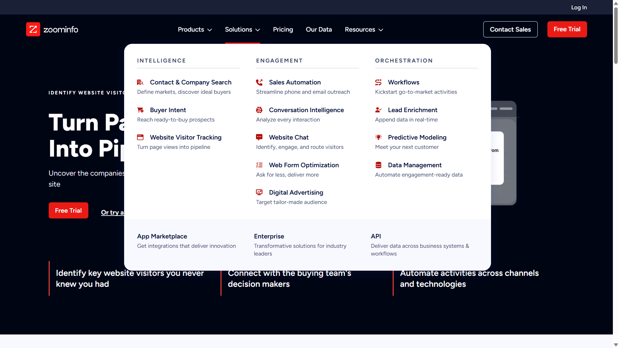Click 'Meet your next customer' text
Screen dimensions: 619x348
click(407, 147)
